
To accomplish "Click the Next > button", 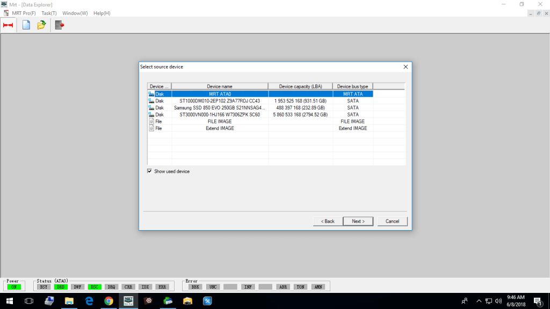I will 358,221.
